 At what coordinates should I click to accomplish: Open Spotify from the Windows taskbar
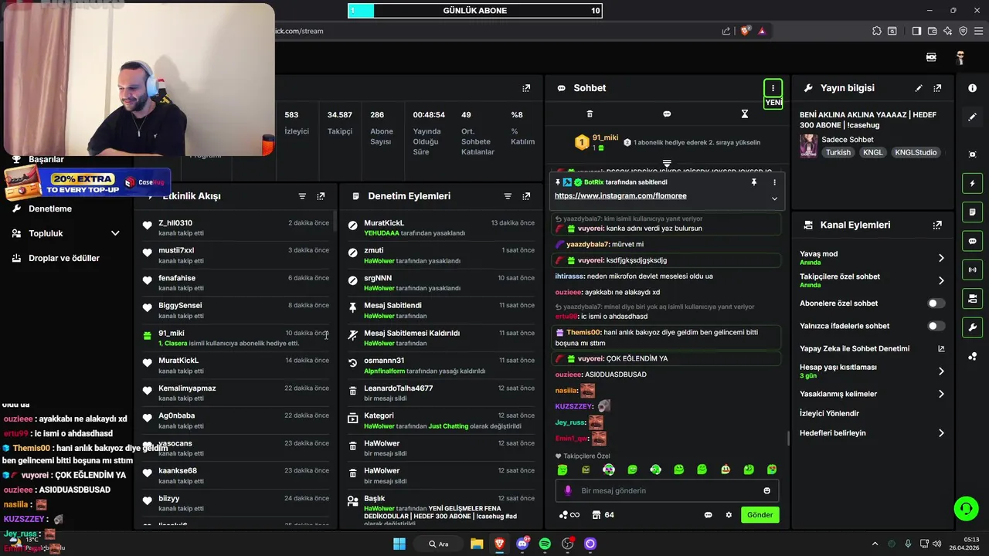(x=545, y=544)
